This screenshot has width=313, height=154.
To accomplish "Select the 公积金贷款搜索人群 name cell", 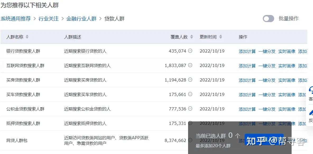I will 25,109.
